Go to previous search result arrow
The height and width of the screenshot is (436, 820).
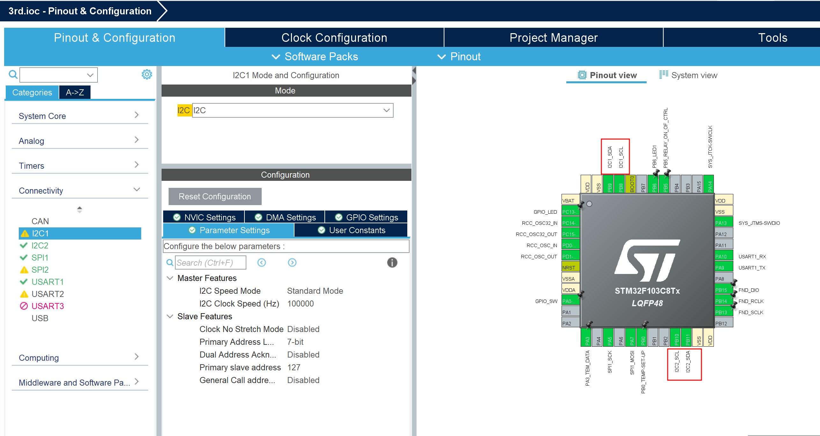tap(262, 262)
